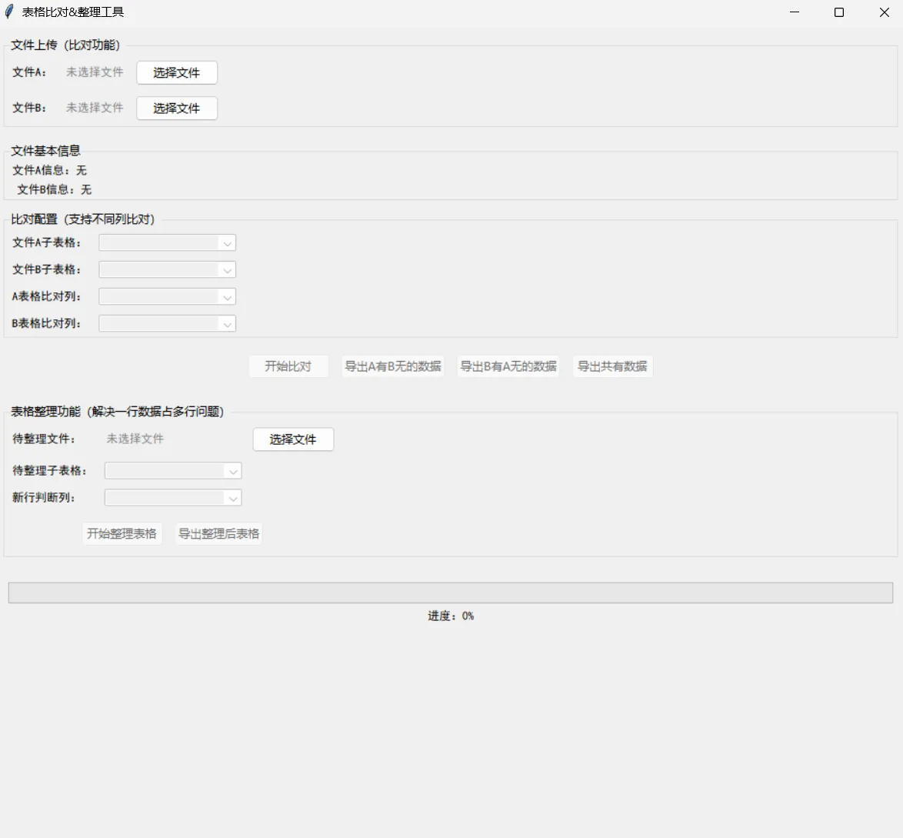Open the 待整理子表格 dropdown
The height and width of the screenshot is (838, 903).
(173, 471)
